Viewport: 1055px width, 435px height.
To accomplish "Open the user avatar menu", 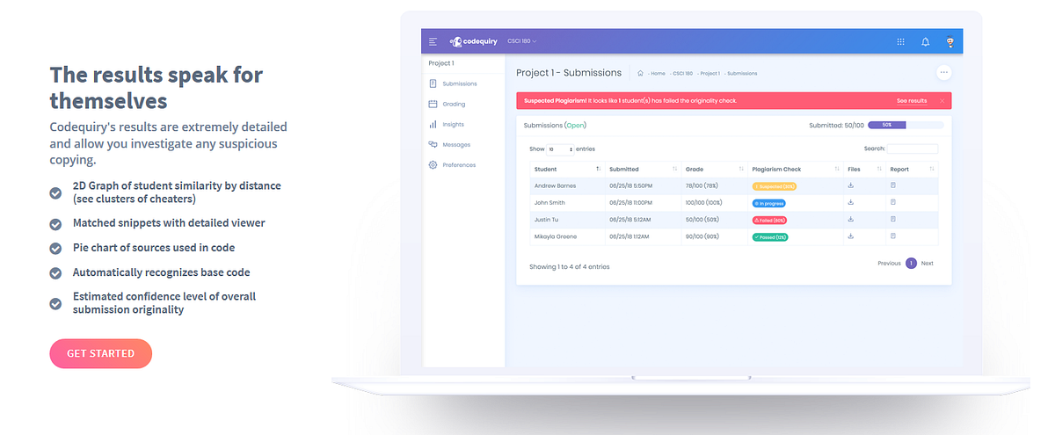I will 949,41.
